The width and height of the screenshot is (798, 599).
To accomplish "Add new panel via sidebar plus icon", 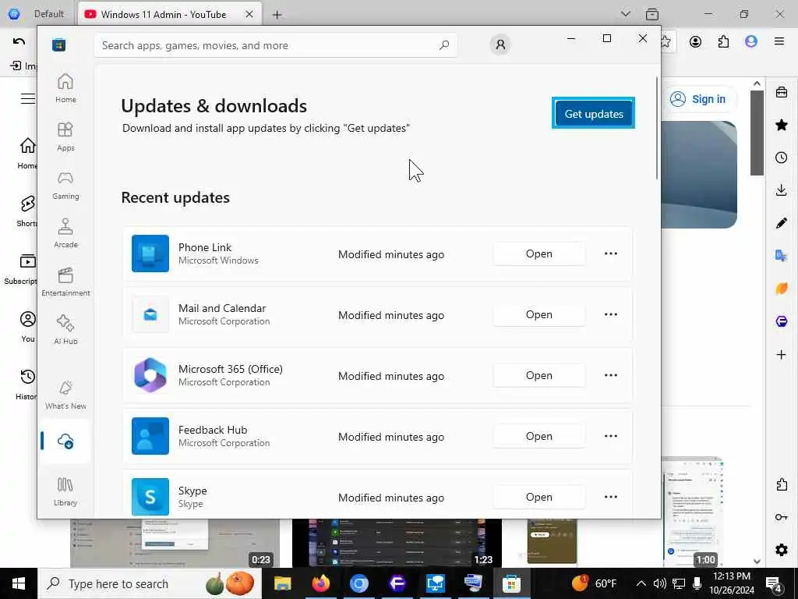I will click(x=781, y=355).
